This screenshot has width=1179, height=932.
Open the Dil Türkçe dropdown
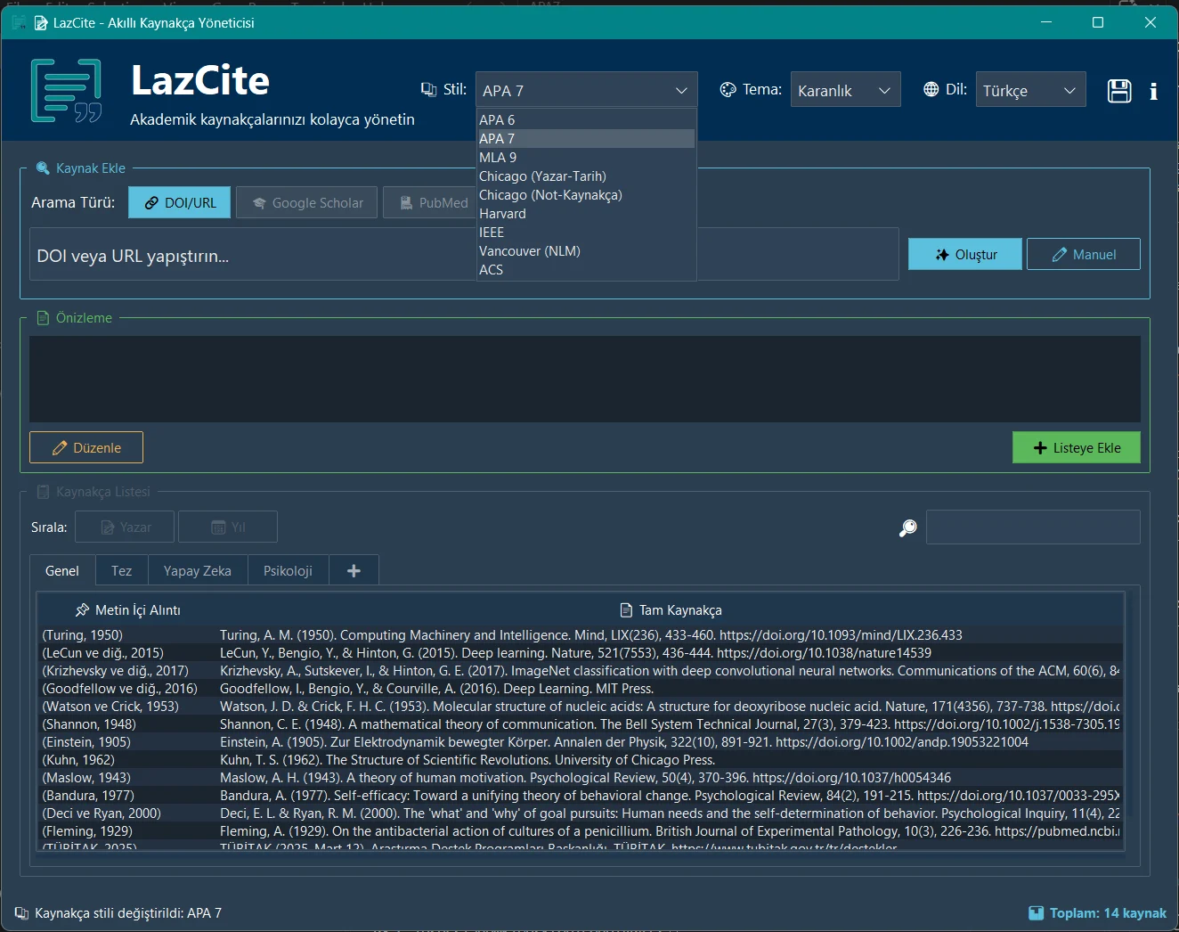coord(1030,89)
